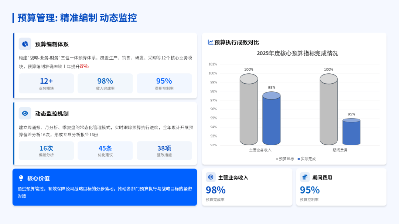Click the gray 100% cylinder for 期间费用
Image resolution: width=399 pixels, height=224 pixels.
pyautogui.click(x=328, y=110)
